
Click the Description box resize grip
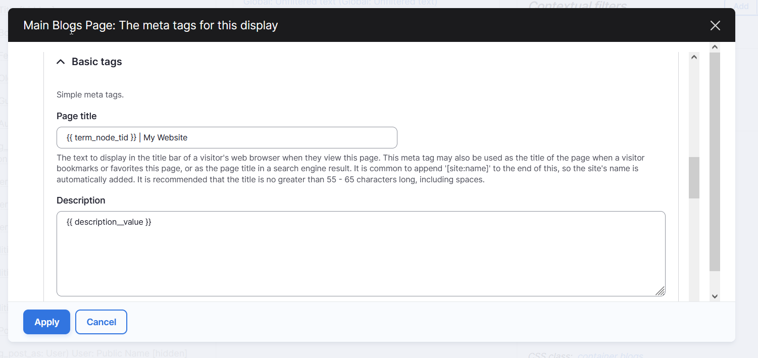click(661, 291)
